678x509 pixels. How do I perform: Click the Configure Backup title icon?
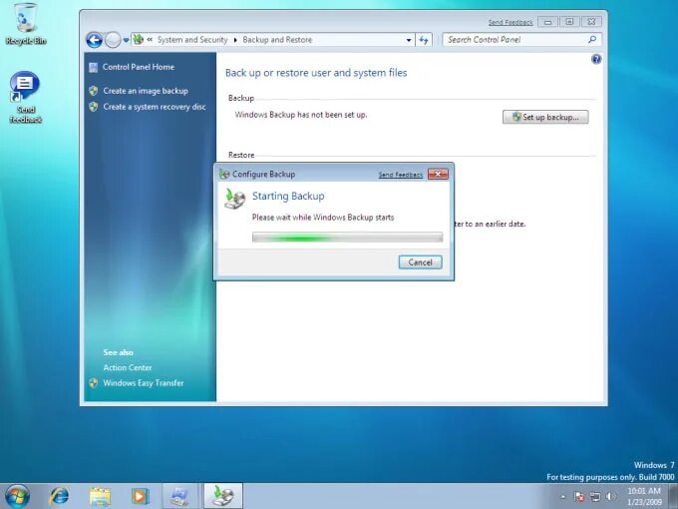click(x=224, y=174)
